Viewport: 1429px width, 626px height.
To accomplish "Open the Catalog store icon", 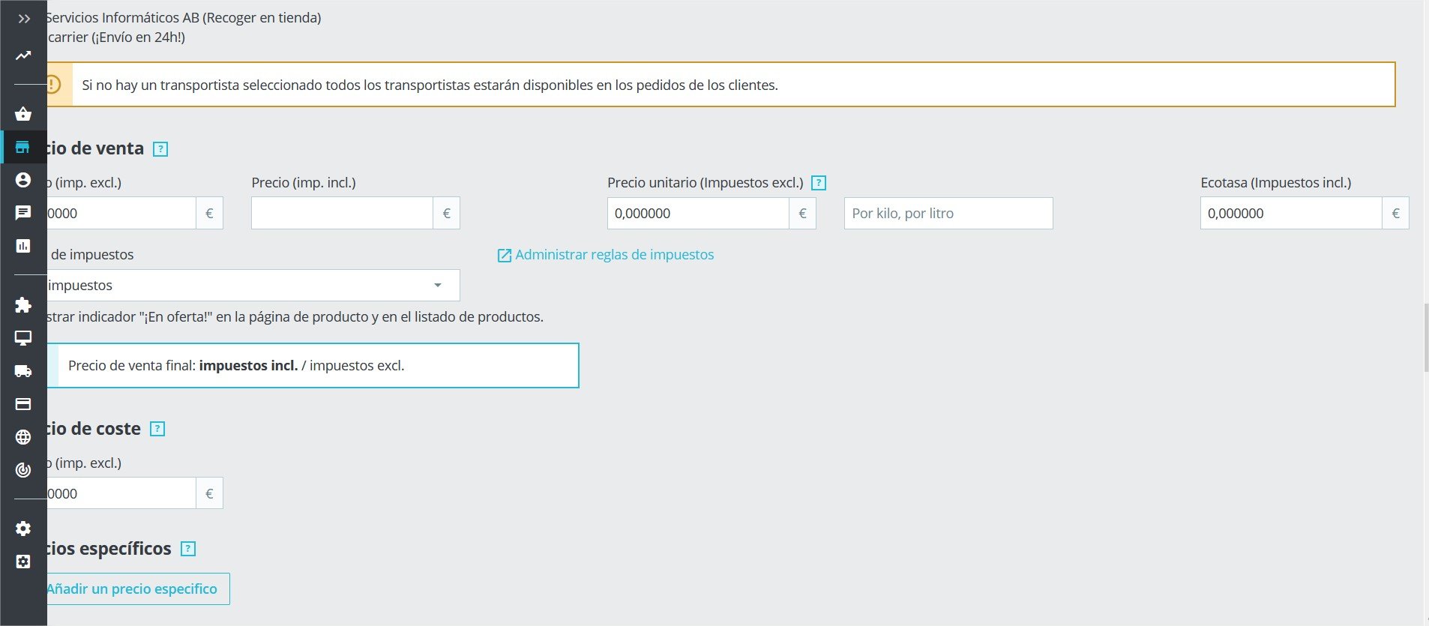I will [x=23, y=147].
